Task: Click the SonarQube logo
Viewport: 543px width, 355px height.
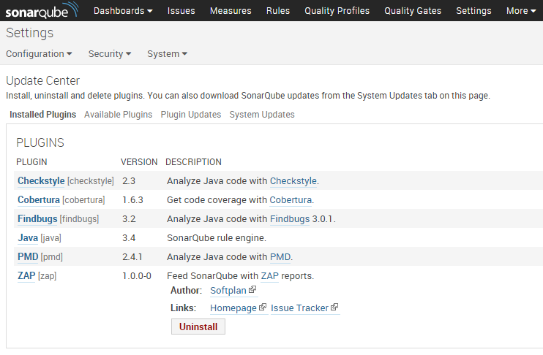Action: [42, 11]
